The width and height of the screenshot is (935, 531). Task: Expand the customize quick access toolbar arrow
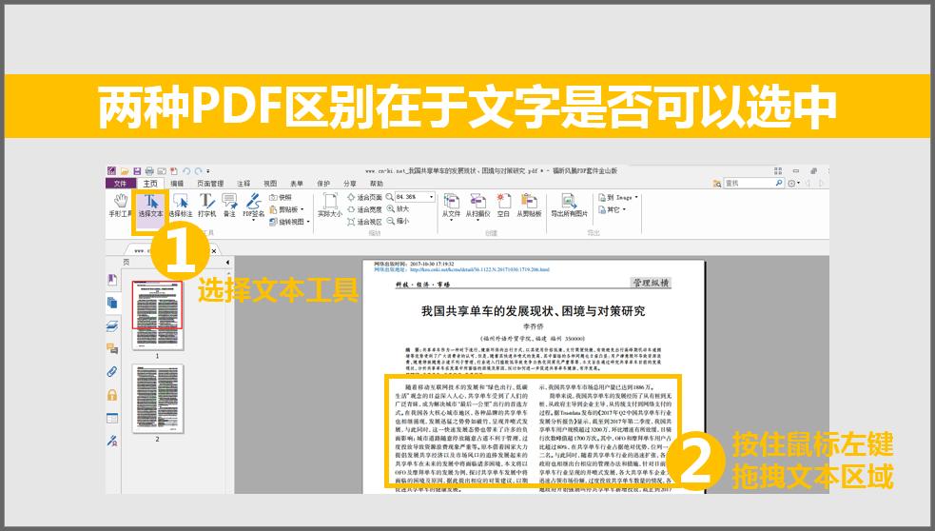(x=208, y=171)
